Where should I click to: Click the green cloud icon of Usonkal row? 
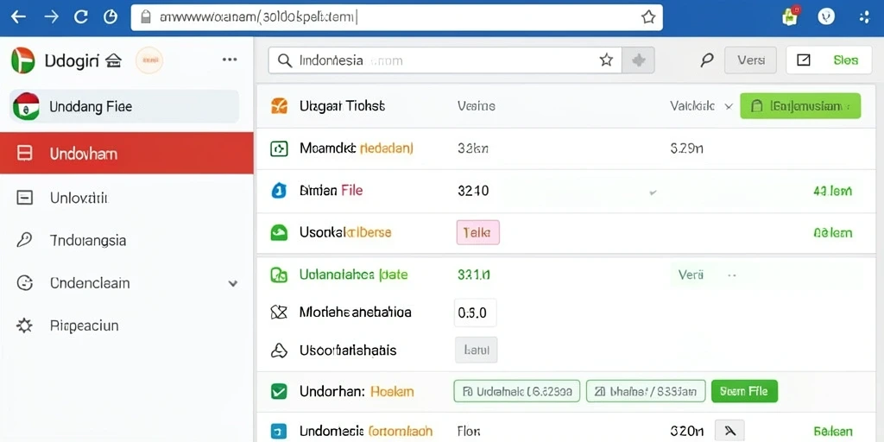tap(279, 232)
